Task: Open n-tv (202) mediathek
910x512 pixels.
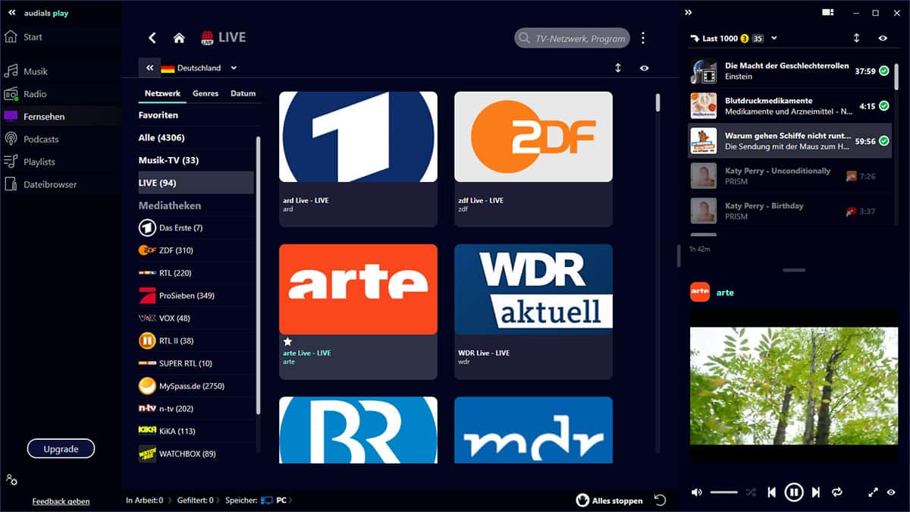Action: 196,408
